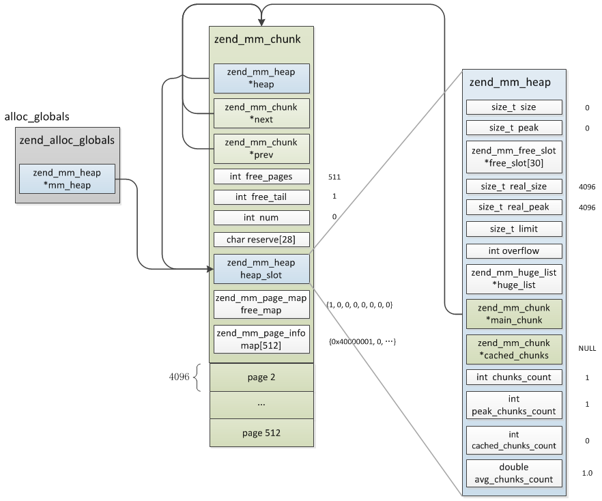Select the zend_mm_heap heap_slot box
This screenshot has height=501, width=602.
(x=261, y=268)
